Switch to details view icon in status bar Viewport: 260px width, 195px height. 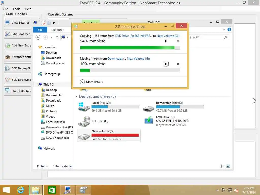pyautogui.click(x=222, y=166)
